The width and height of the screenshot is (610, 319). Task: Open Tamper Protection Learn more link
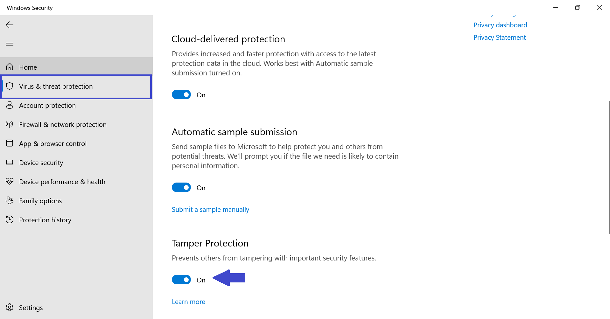point(188,302)
